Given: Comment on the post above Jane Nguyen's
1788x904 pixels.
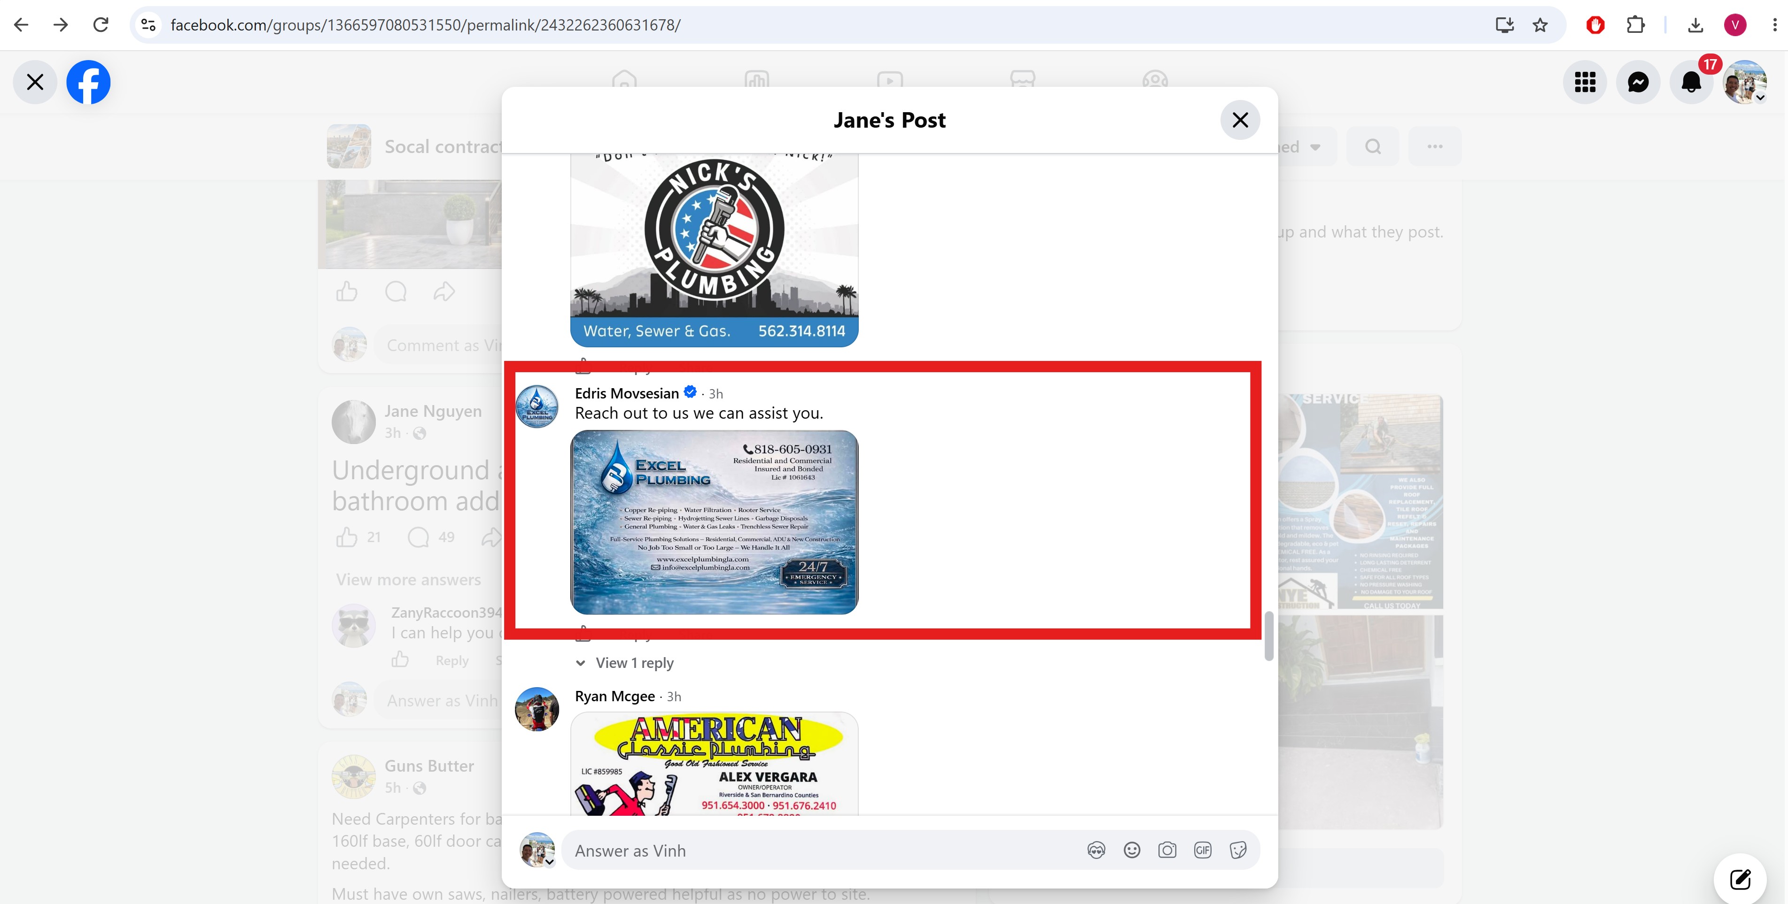Looking at the screenshot, I should pyautogui.click(x=396, y=292).
